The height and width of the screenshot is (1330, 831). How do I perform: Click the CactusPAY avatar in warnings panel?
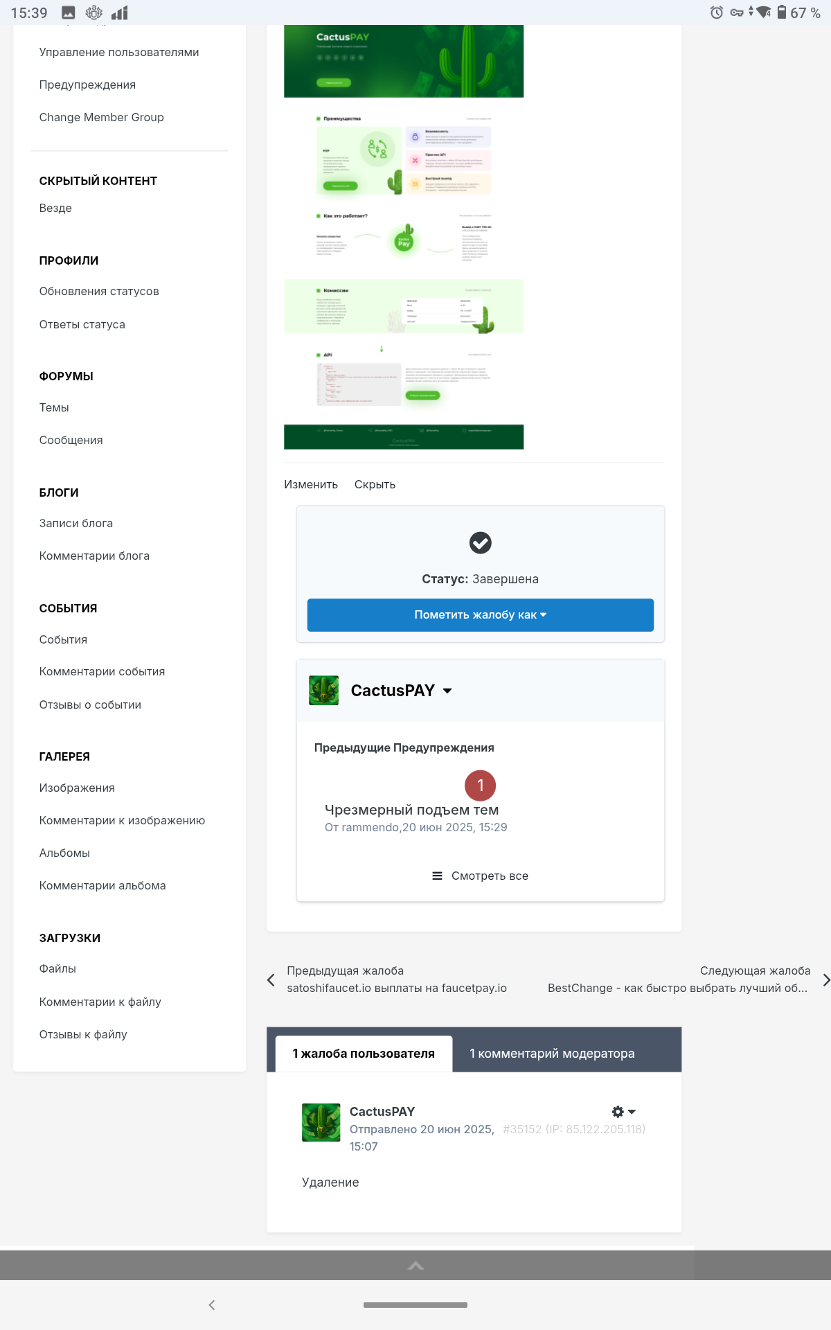(x=323, y=691)
